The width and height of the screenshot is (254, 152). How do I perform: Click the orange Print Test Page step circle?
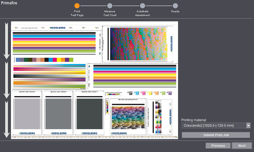[77, 5]
